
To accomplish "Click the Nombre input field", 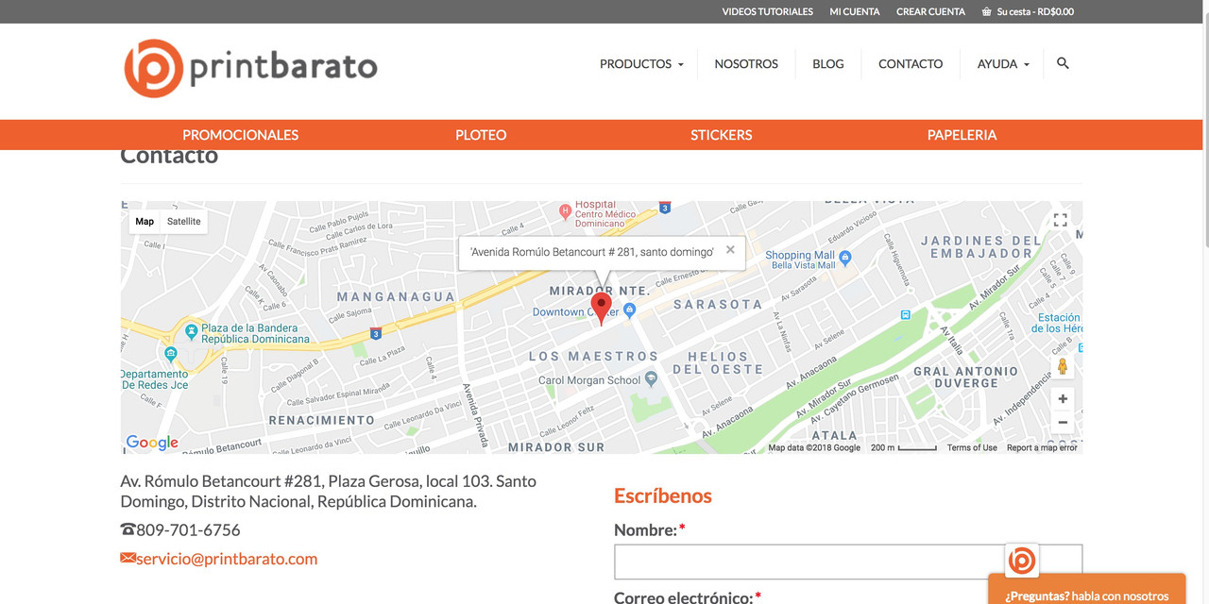I will [x=848, y=562].
